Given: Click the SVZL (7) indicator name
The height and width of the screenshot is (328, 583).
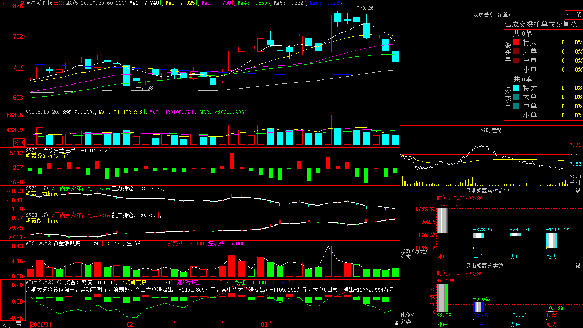Looking at the screenshot, I should 37,188.
